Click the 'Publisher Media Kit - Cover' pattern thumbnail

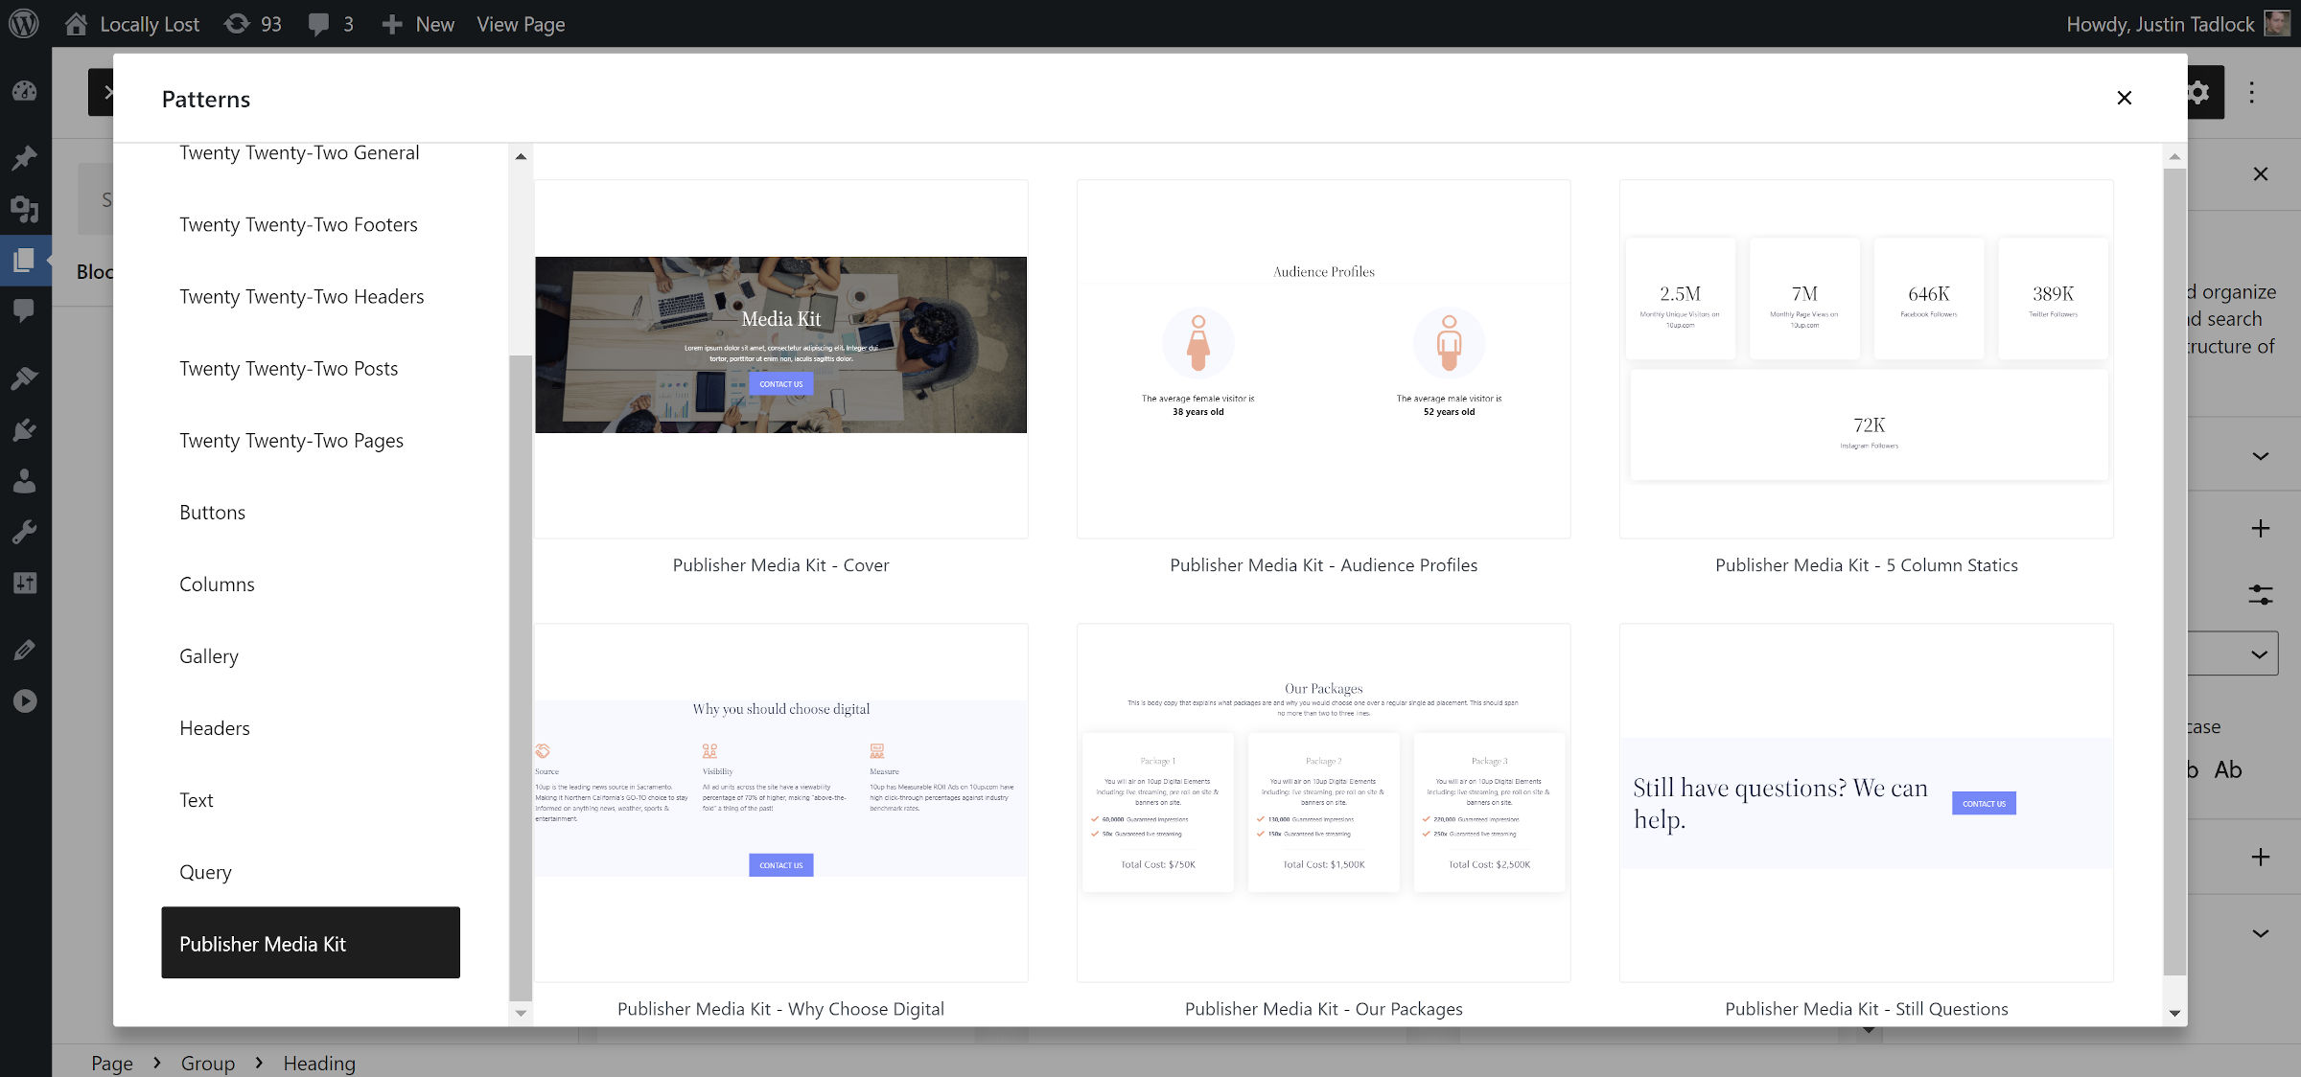pos(780,357)
